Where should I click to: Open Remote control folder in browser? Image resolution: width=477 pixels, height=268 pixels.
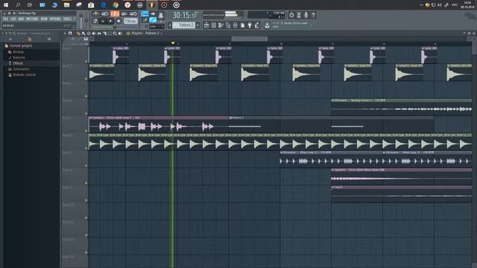[x=24, y=74]
